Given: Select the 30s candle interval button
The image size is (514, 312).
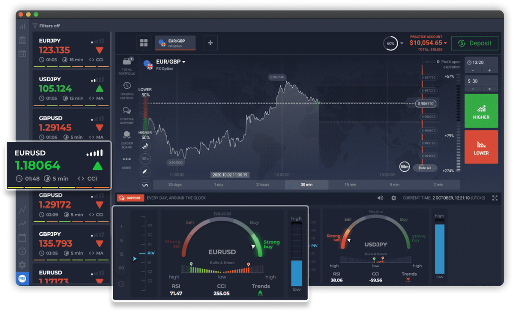Looking at the screenshot, I should coord(145,159).
